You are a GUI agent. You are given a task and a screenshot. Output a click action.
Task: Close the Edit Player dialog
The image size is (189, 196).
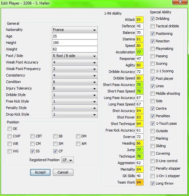pos(180,2)
